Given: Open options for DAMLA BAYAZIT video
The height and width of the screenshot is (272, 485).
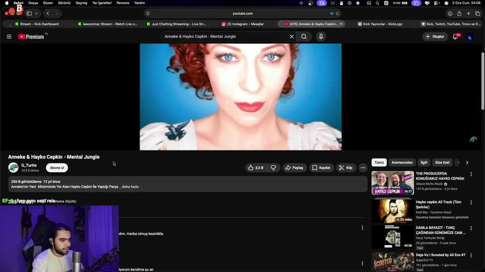Looking at the screenshot, I should 471,228.
